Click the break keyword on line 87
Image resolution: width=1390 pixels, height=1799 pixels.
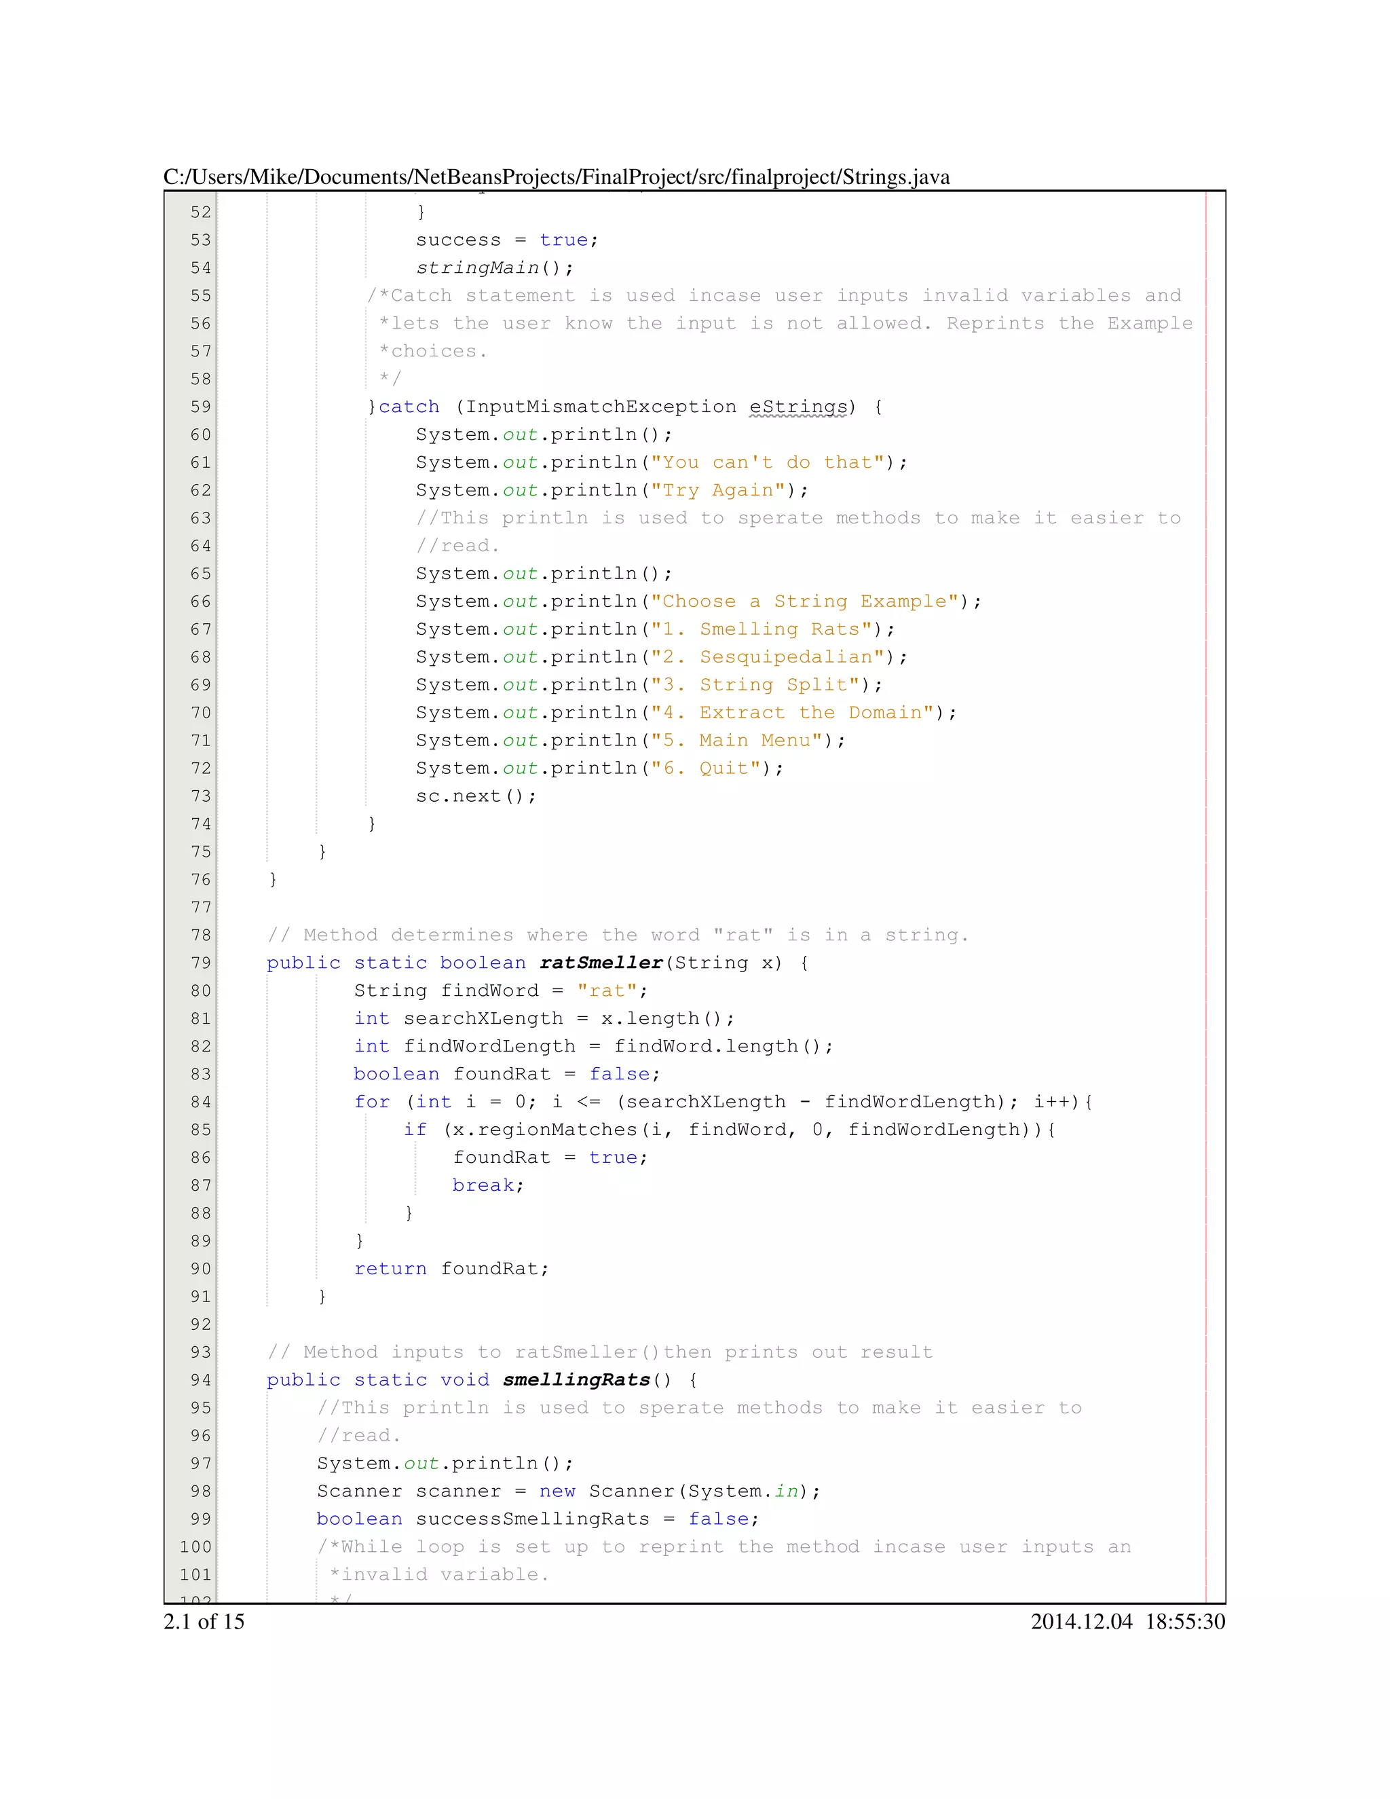tap(482, 1185)
